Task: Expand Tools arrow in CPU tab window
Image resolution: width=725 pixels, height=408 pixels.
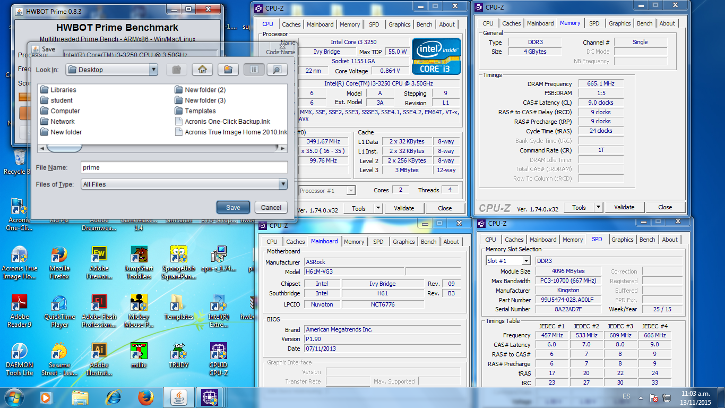Action: click(378, 208)
